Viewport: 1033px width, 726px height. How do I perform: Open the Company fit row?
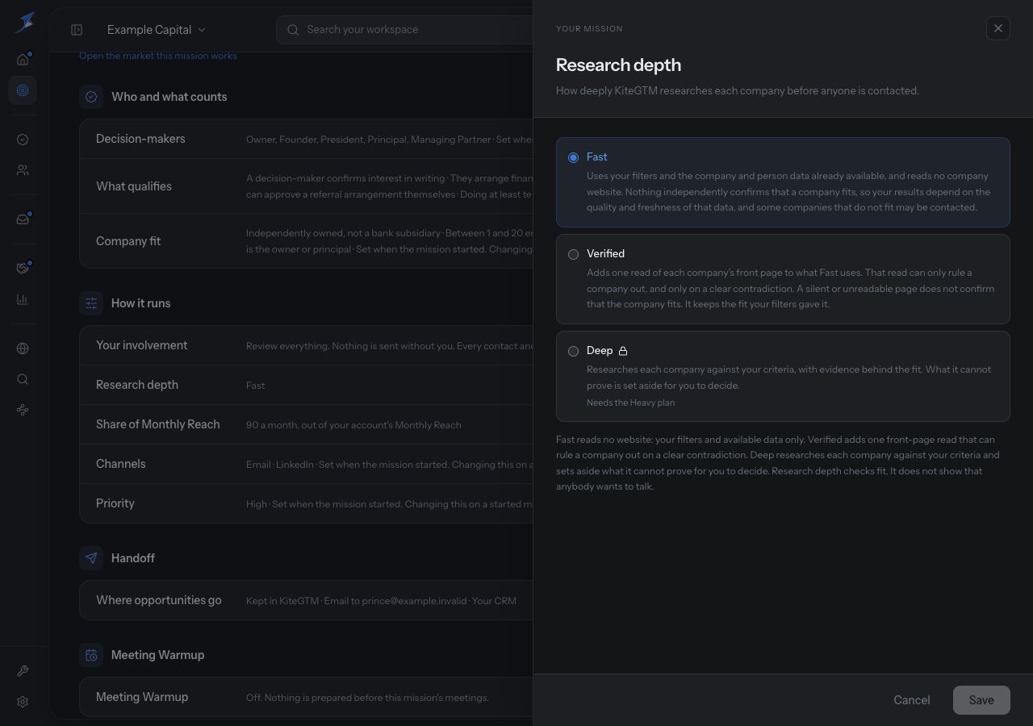307,241
